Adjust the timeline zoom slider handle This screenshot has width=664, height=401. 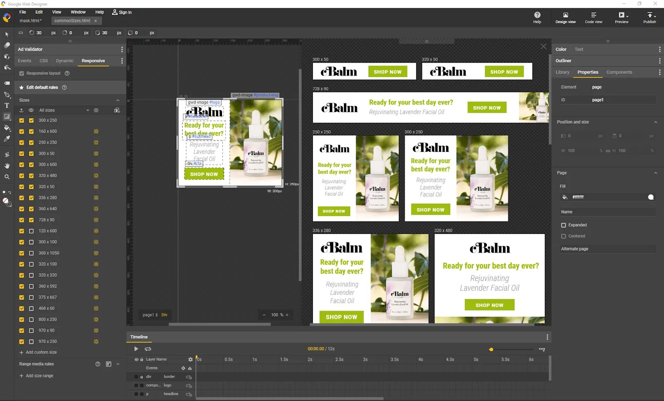(x=491, y=350)
